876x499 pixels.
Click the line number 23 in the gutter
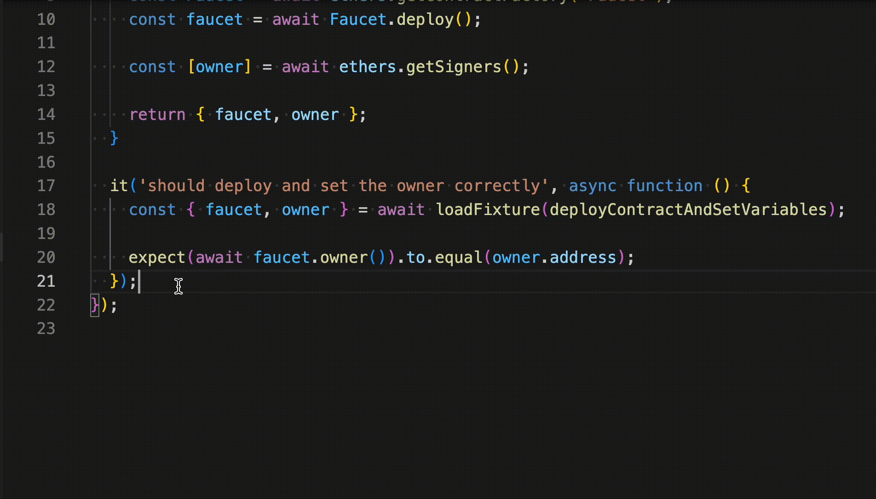pos(46,329)
